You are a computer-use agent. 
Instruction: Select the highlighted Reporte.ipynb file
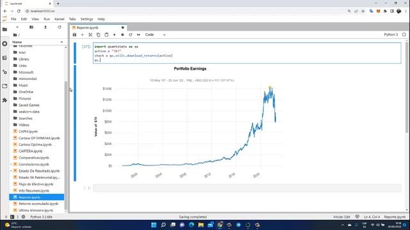(x=37, y=197)
